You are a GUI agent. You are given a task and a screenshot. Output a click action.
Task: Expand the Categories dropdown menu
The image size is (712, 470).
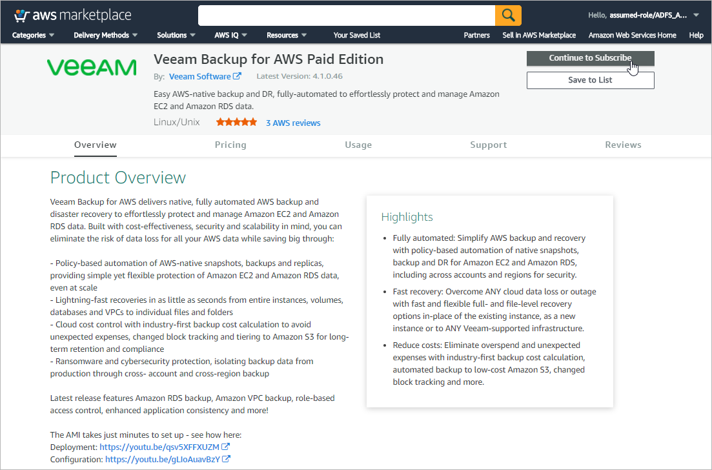(33, 35)
